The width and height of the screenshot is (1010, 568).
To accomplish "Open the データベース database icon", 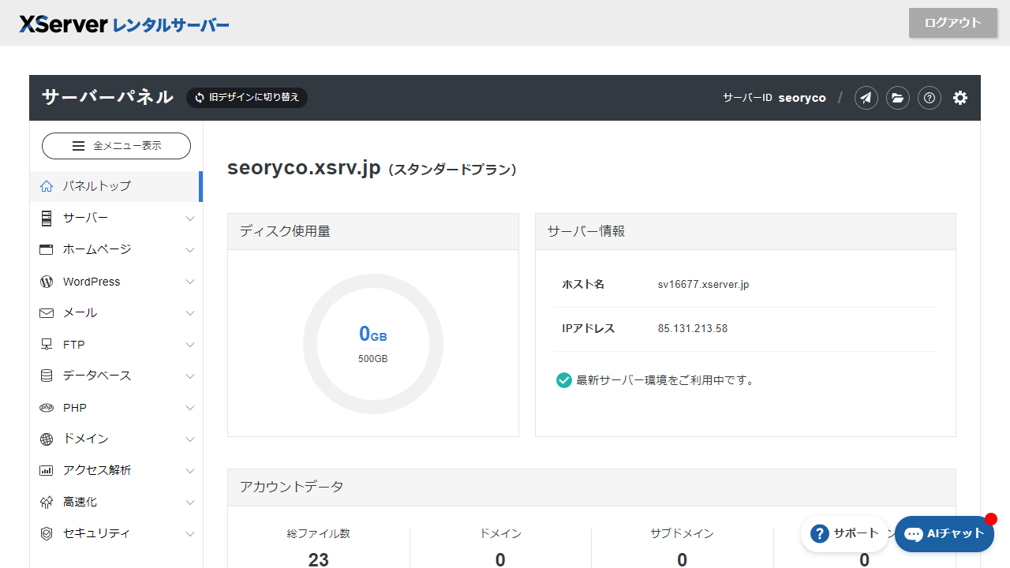I will click(x=46, y=376).
